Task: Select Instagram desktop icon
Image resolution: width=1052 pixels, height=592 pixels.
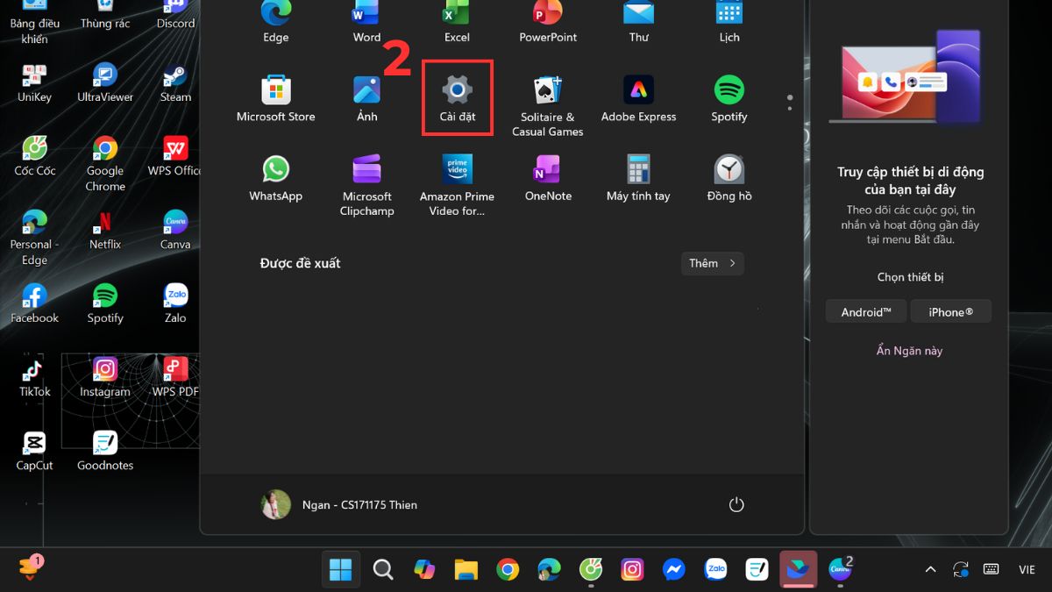Action: click(105, 377)
